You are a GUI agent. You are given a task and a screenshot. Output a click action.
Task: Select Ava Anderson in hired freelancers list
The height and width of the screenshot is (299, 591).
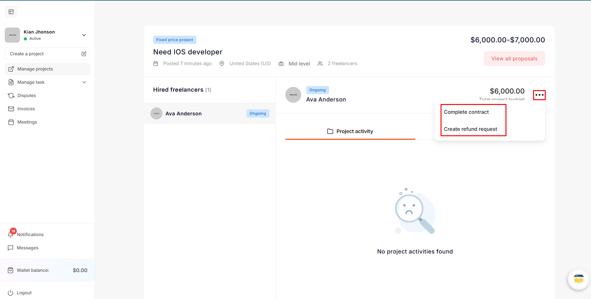[x=183, y=113]
